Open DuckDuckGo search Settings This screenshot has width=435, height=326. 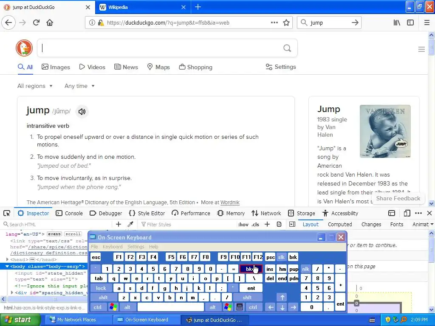pyautogui.click(x=281, y=67)
